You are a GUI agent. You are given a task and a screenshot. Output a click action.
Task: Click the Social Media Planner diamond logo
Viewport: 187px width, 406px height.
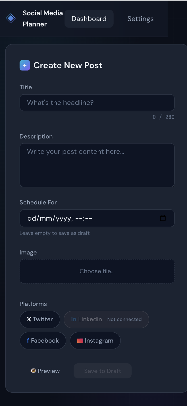tap(10, 18)
